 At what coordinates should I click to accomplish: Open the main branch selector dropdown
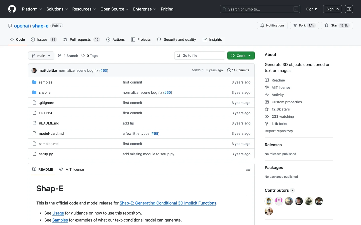[41, 55]
